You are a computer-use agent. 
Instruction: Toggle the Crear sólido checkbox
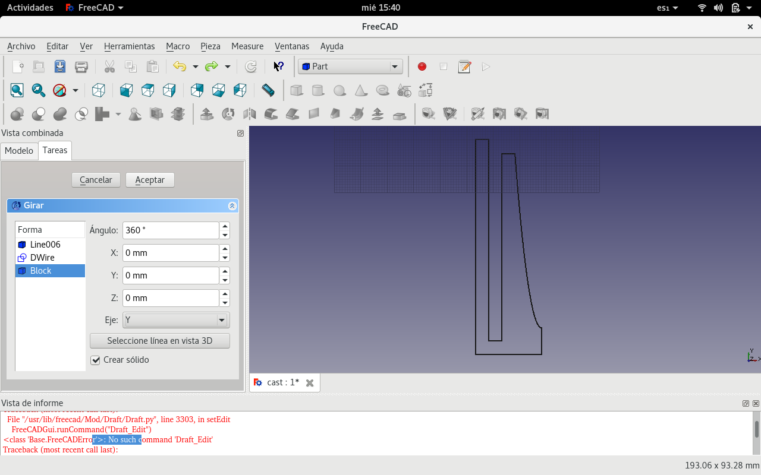tap(95, 360)
